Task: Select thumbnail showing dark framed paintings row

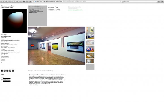Action: pos(90,36)
